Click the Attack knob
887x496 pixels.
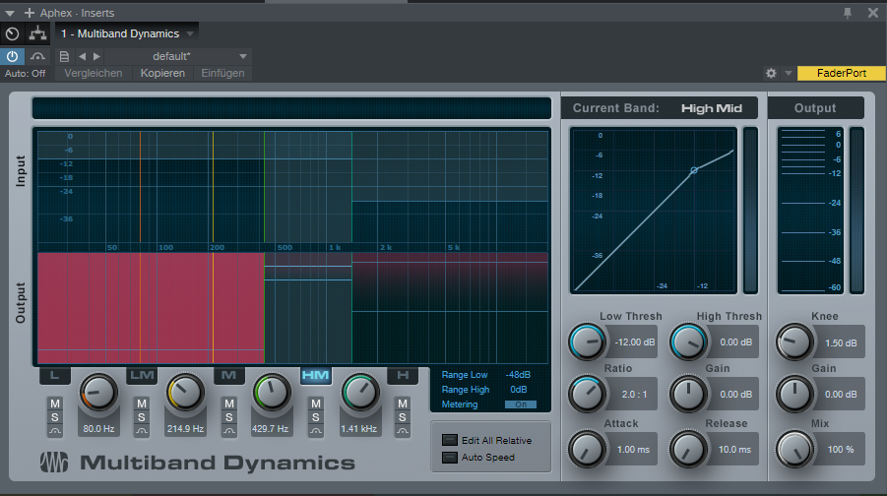(x=587, y=449)
